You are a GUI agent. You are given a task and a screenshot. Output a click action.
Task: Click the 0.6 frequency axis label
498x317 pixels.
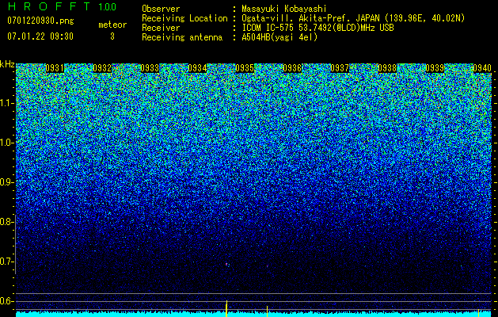pyautogui.click(x=6, y=301)
